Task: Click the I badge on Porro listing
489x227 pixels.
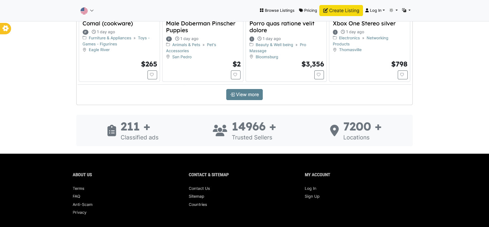Action: (252, 39)
